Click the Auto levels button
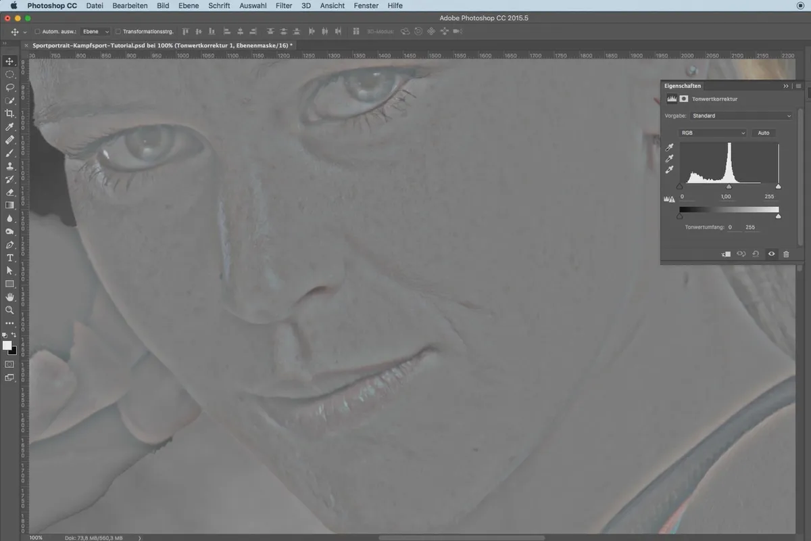The height and width of the screenshot is (541, 811). coord(764,133)
